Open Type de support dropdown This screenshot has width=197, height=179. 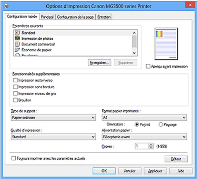click(53, 117)
